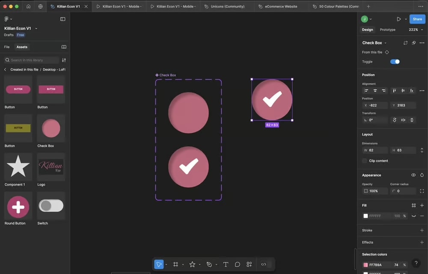Flip vertical in Transform row

[412, 120]
